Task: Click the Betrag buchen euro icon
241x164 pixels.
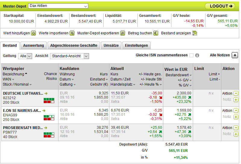Action: click(156, 33)
